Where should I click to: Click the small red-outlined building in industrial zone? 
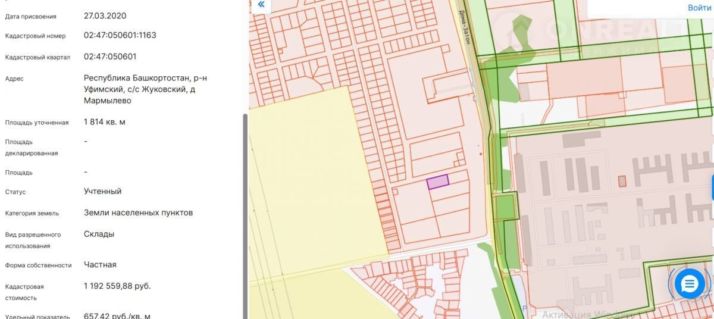coord(622,181)
